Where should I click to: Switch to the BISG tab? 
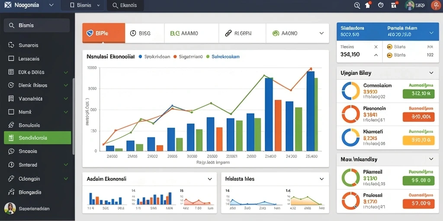point(144,33)
